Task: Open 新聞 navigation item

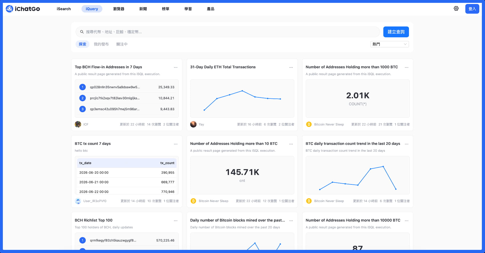Action: click(x=143, y=9)
